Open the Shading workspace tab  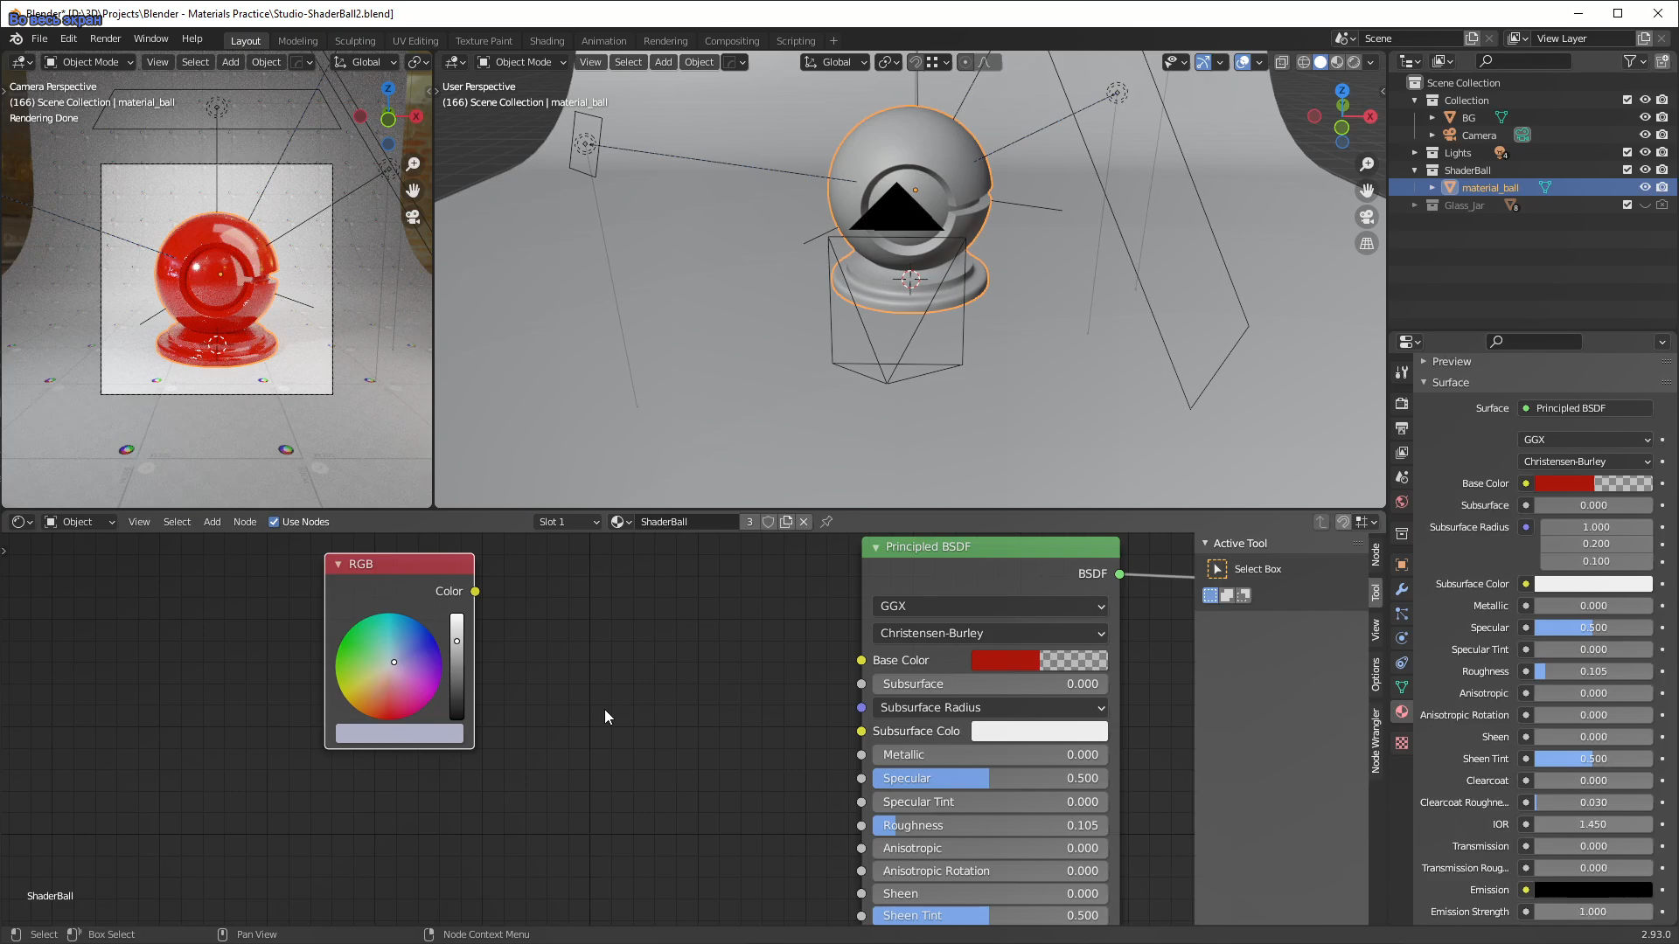pyautogui.click(x=547, y=40)
